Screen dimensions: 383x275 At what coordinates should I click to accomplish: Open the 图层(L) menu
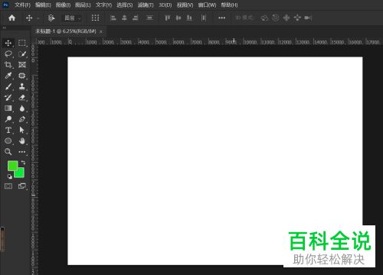83,5
